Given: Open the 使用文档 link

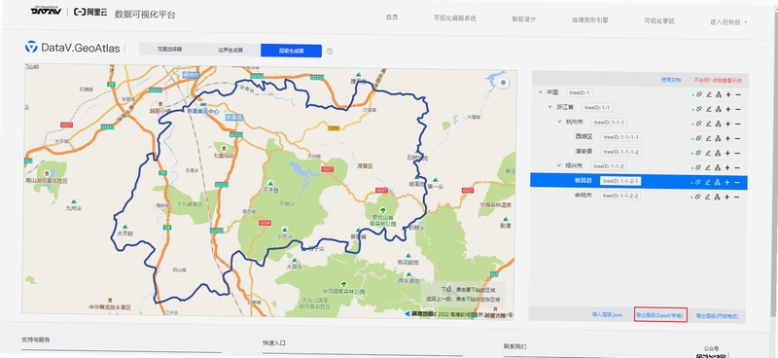Looking at the screenshot, I should (x=671, y=80).
